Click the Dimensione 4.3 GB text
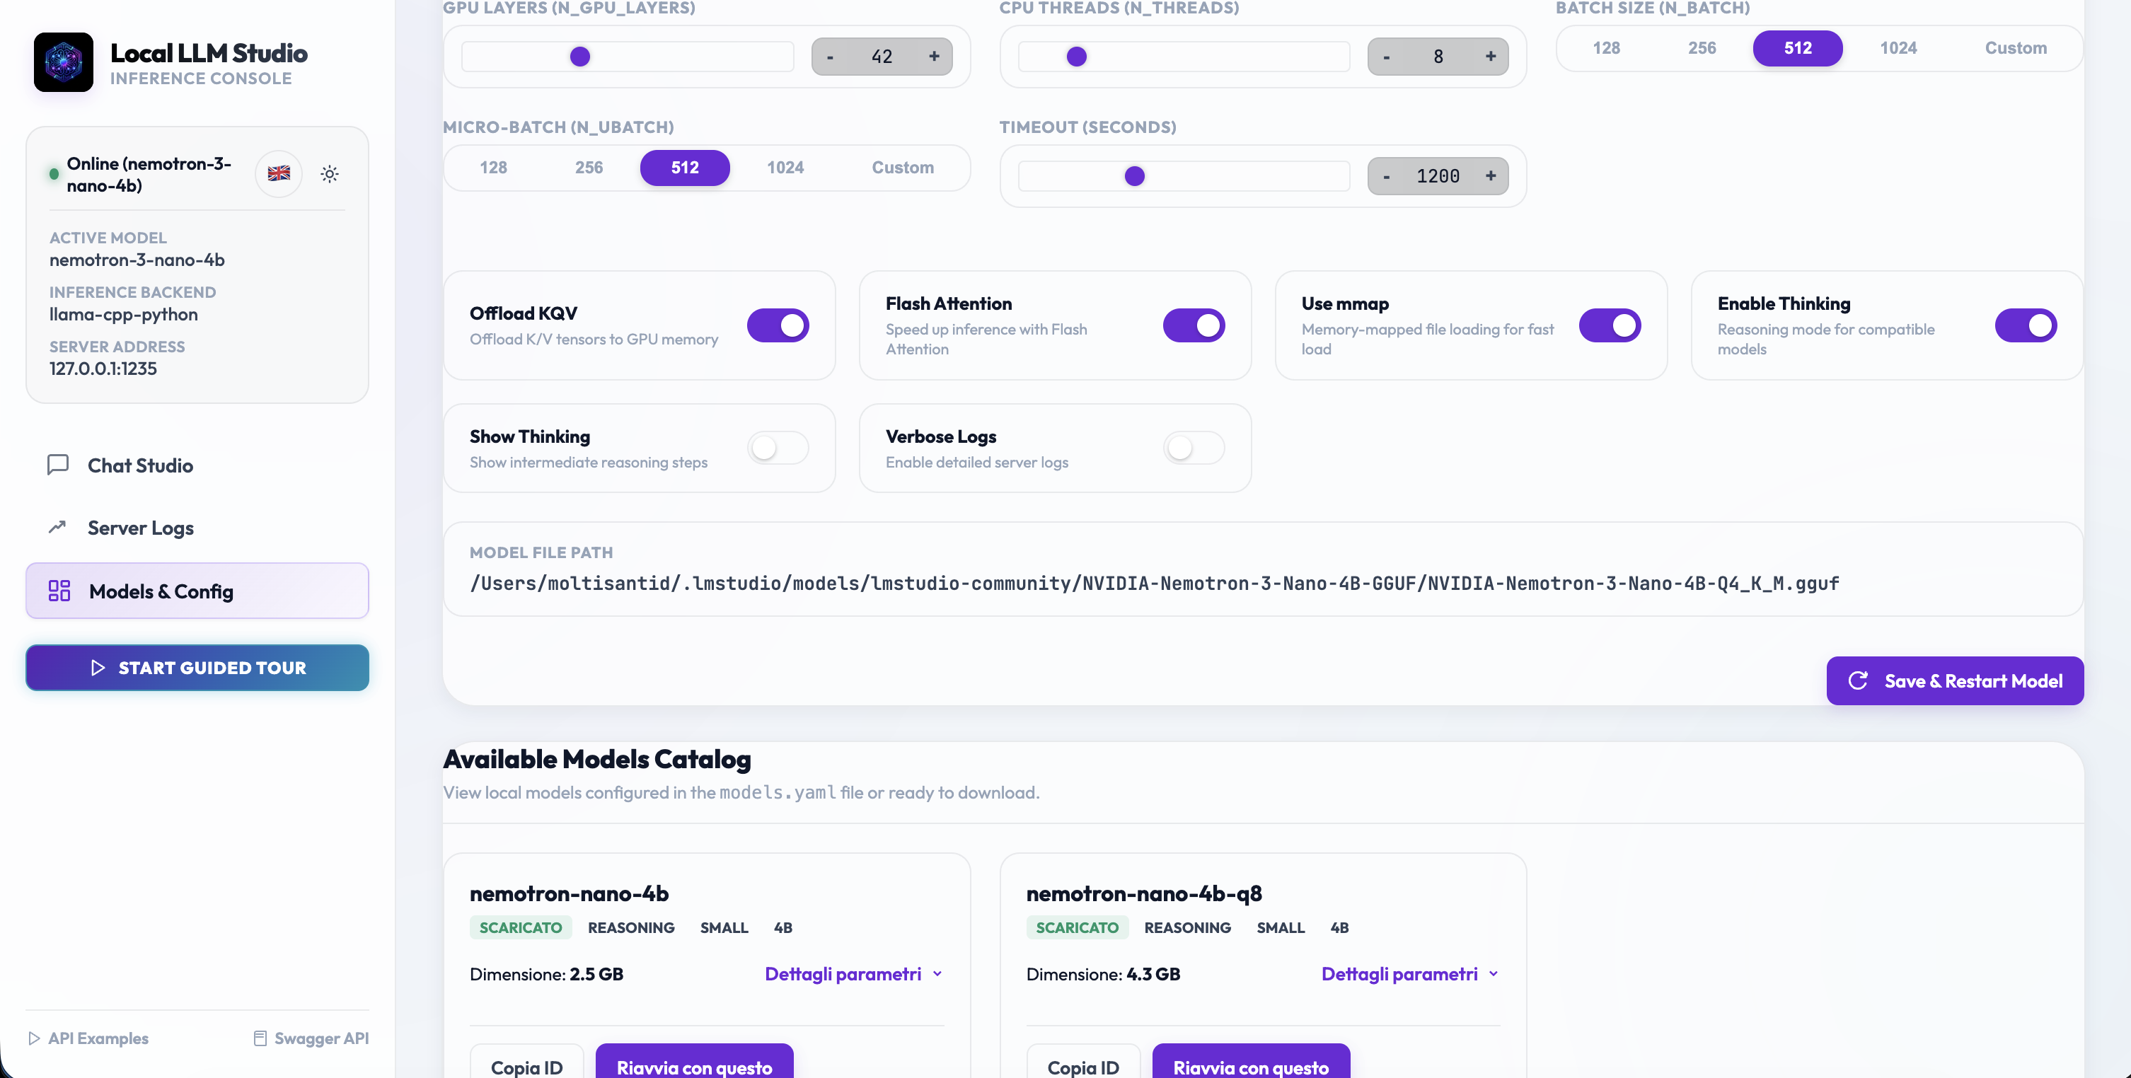Viewport: 2131px width, 1078px height. coord(1104,974)
